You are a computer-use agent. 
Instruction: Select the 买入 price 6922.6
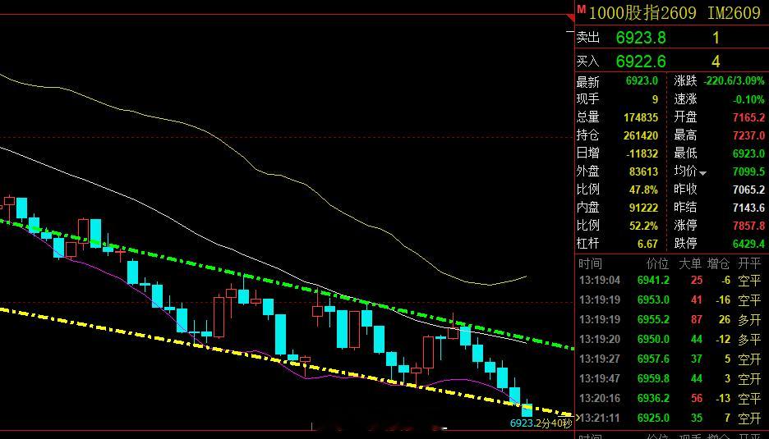pos(641,62)
